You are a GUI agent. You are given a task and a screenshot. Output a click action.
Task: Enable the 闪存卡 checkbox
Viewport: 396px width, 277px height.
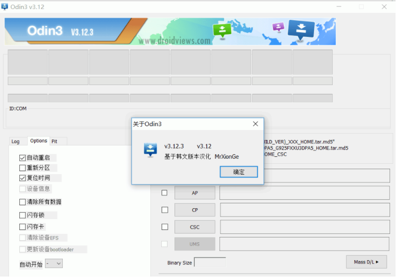click(x=22, y=227)
